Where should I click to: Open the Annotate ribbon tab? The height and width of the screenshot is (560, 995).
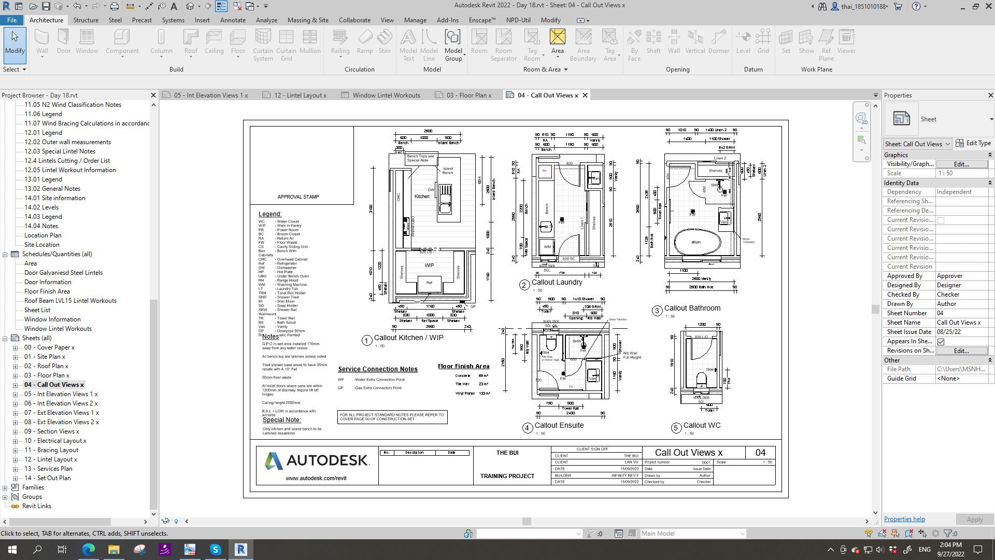[233, 20]
